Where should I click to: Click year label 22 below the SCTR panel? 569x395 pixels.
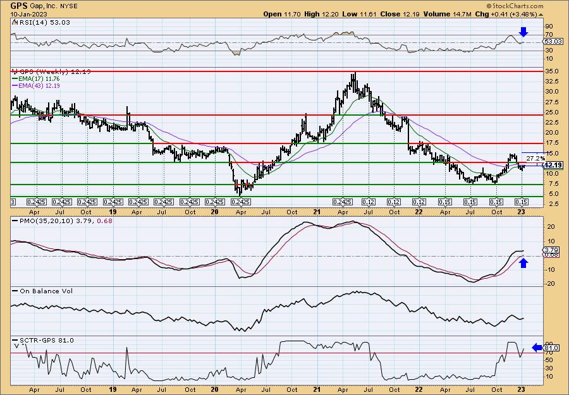click(x=419, y=389)
